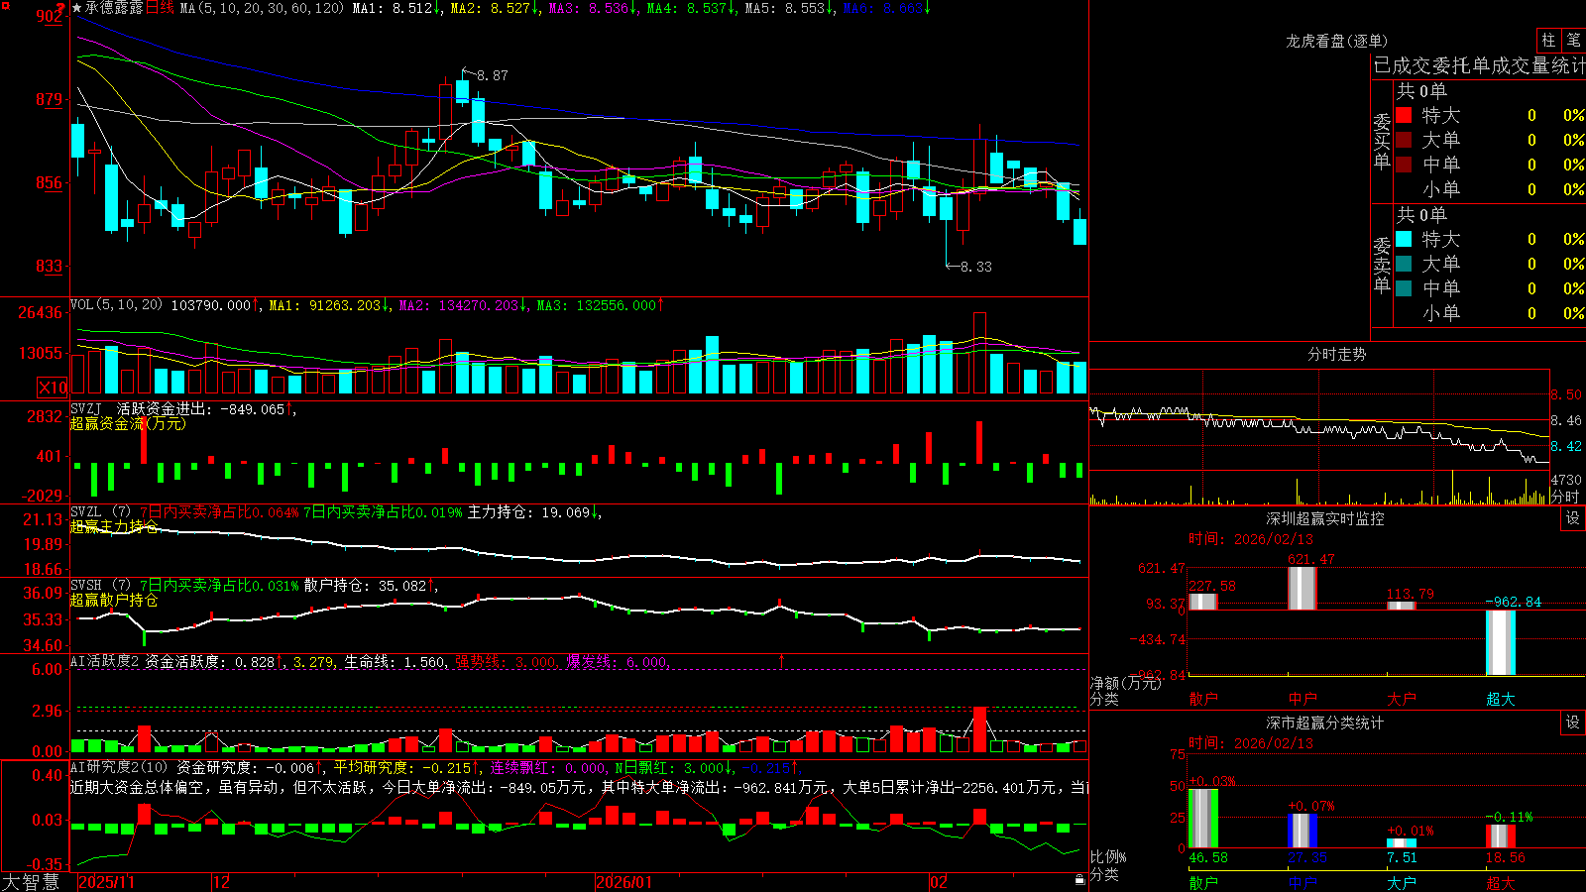Click the 日线 period label

[x=160, y=8]
